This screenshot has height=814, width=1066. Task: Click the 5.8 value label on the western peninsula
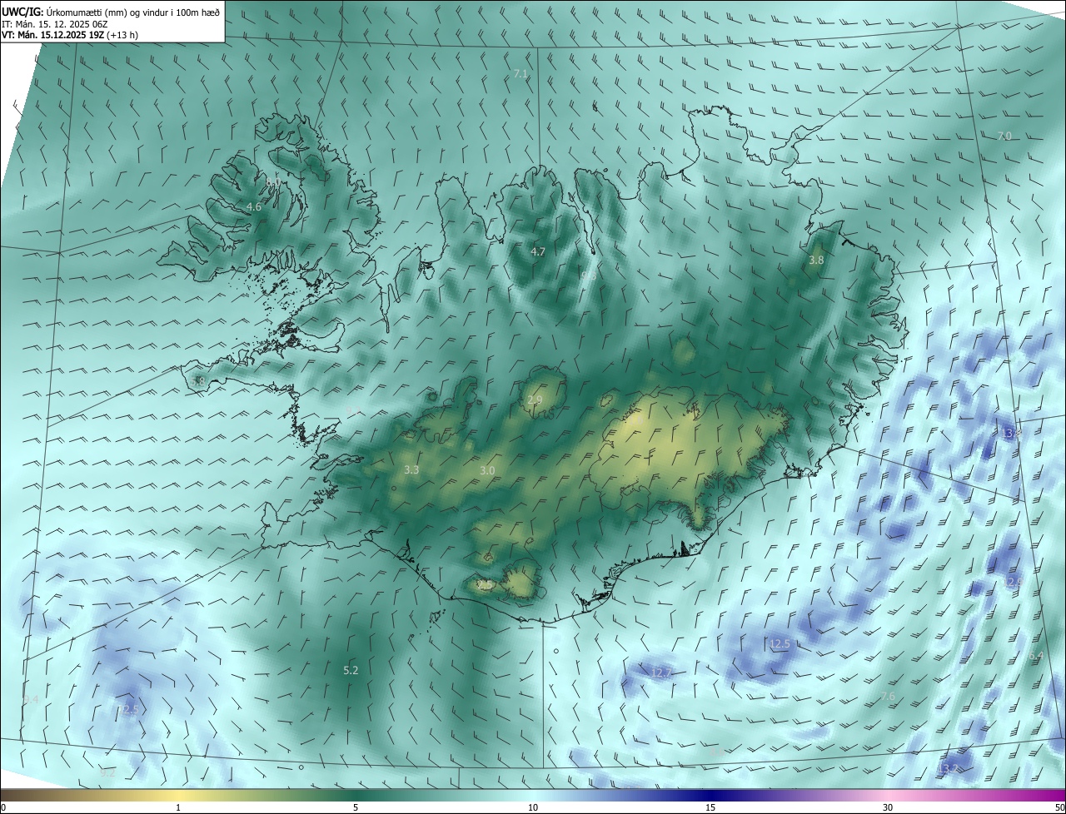(x=197, y=381)
